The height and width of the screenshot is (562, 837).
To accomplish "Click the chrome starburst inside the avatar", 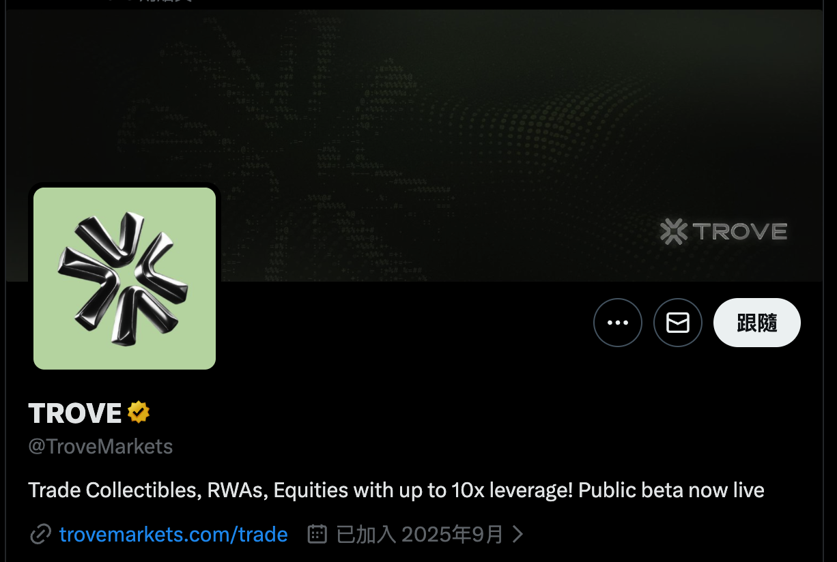I will (123, 278).
